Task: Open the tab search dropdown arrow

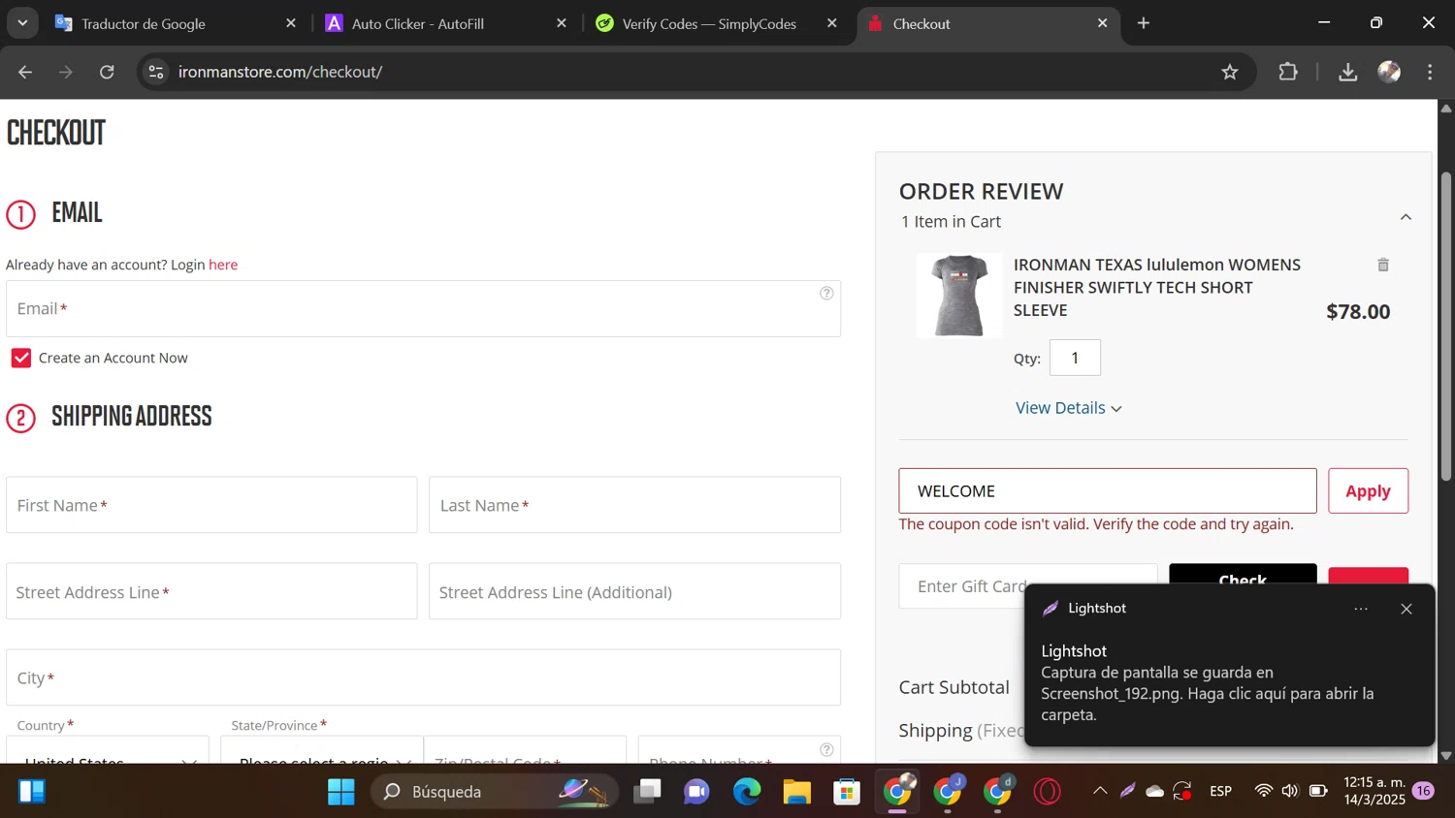Action: tap(21, 22)
